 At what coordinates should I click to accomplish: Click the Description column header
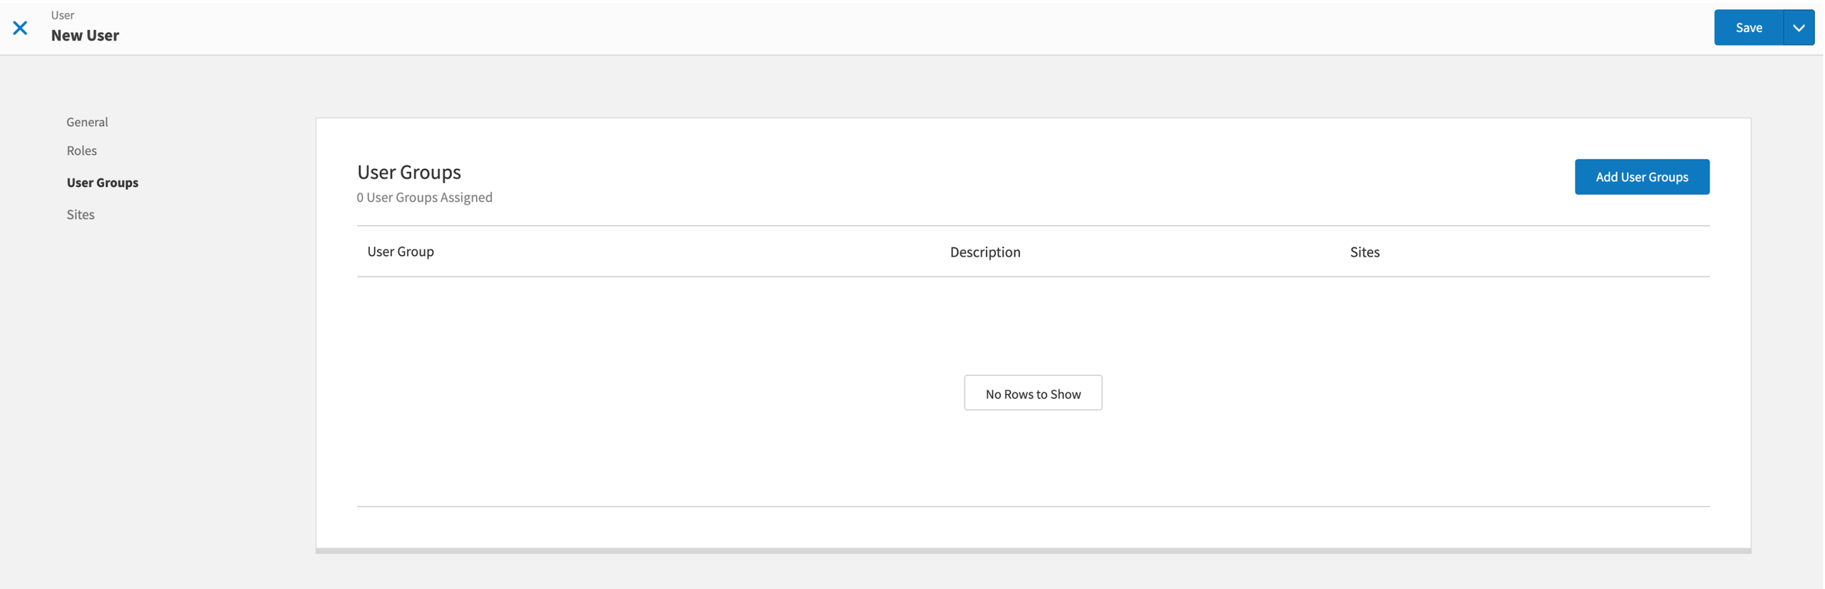pos(985,252)
